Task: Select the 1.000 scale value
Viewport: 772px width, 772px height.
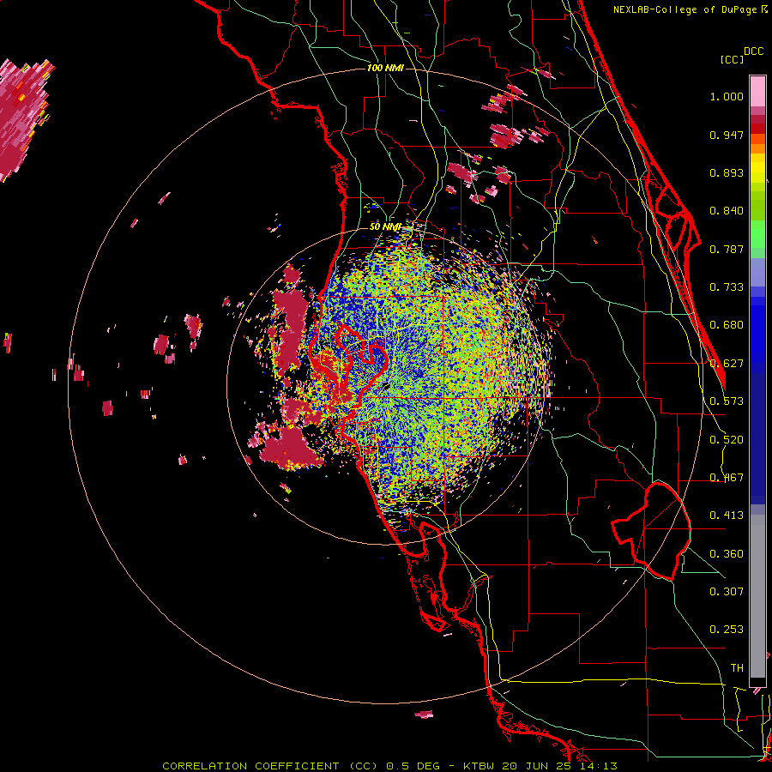Action: (x=727, y=96)
